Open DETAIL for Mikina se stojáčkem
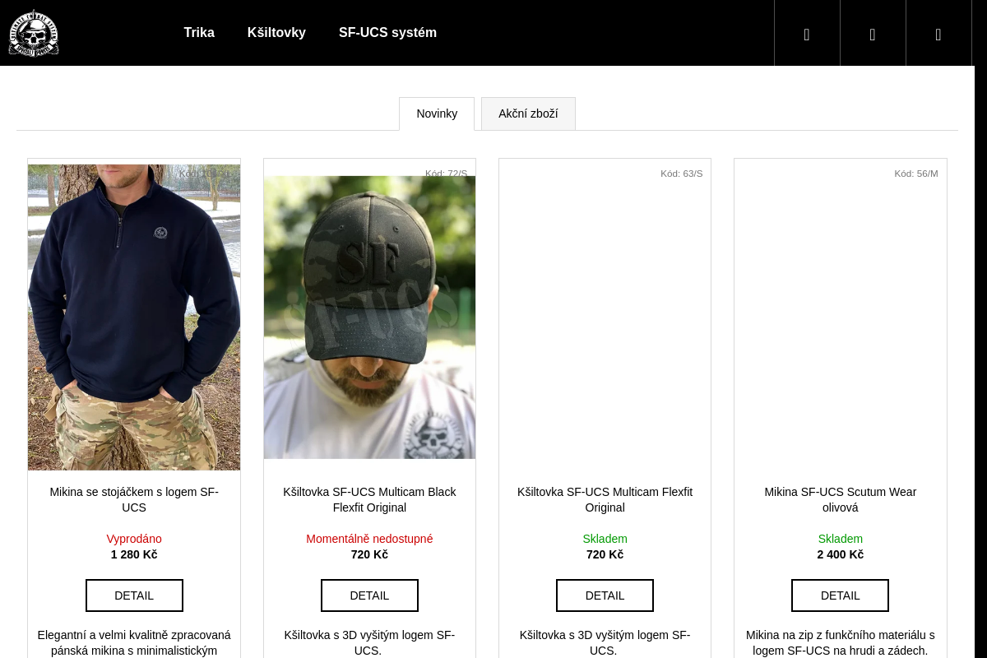 pos(134,595)
